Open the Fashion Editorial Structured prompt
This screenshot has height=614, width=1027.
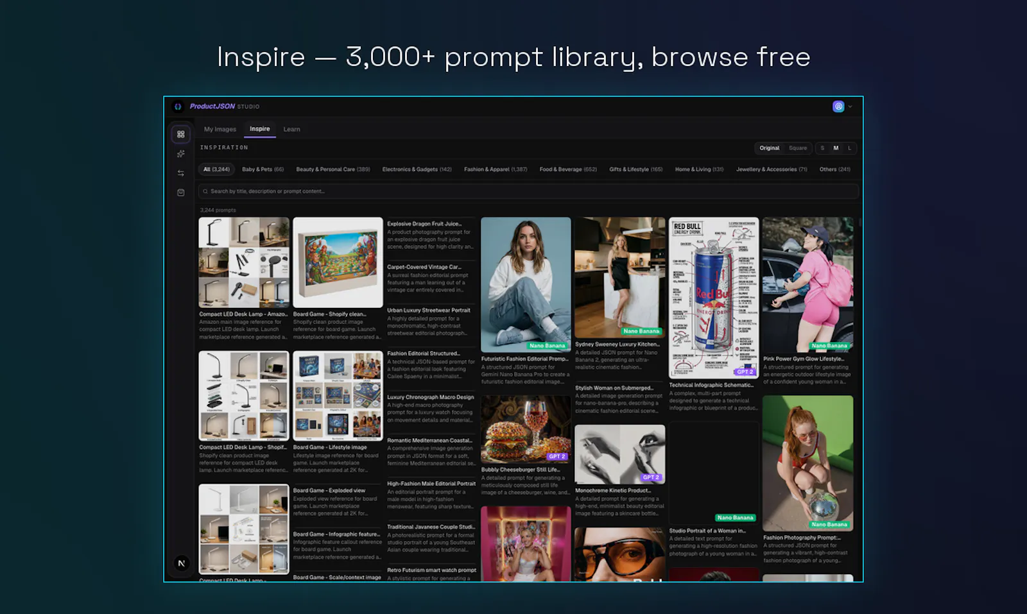(431, 365)
